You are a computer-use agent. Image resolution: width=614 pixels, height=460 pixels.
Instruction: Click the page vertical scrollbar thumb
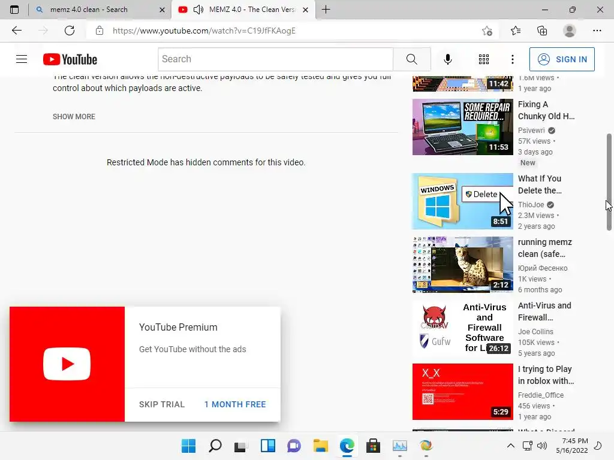(x=609, y=182)
